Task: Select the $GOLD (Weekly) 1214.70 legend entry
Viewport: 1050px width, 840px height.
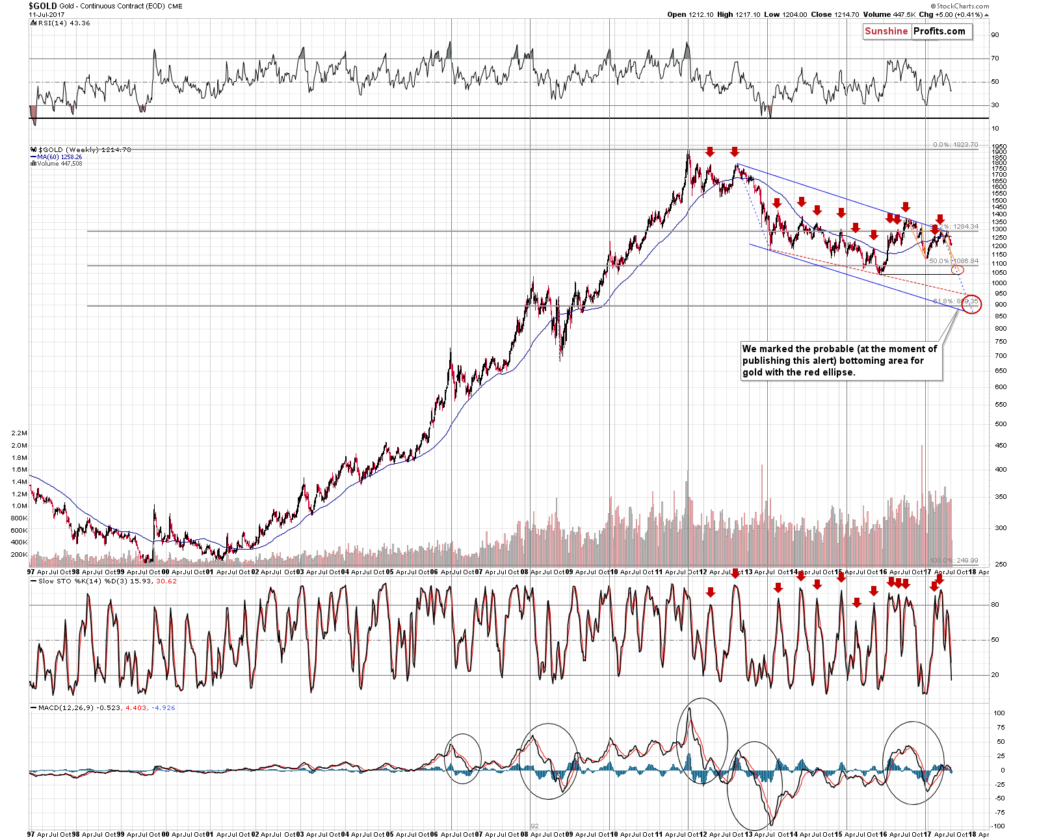Action: tap(81, 149)
